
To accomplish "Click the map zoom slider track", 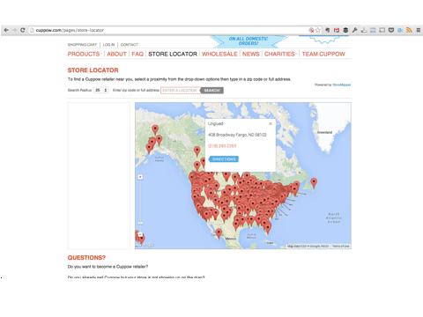I will tap(140, 205).
